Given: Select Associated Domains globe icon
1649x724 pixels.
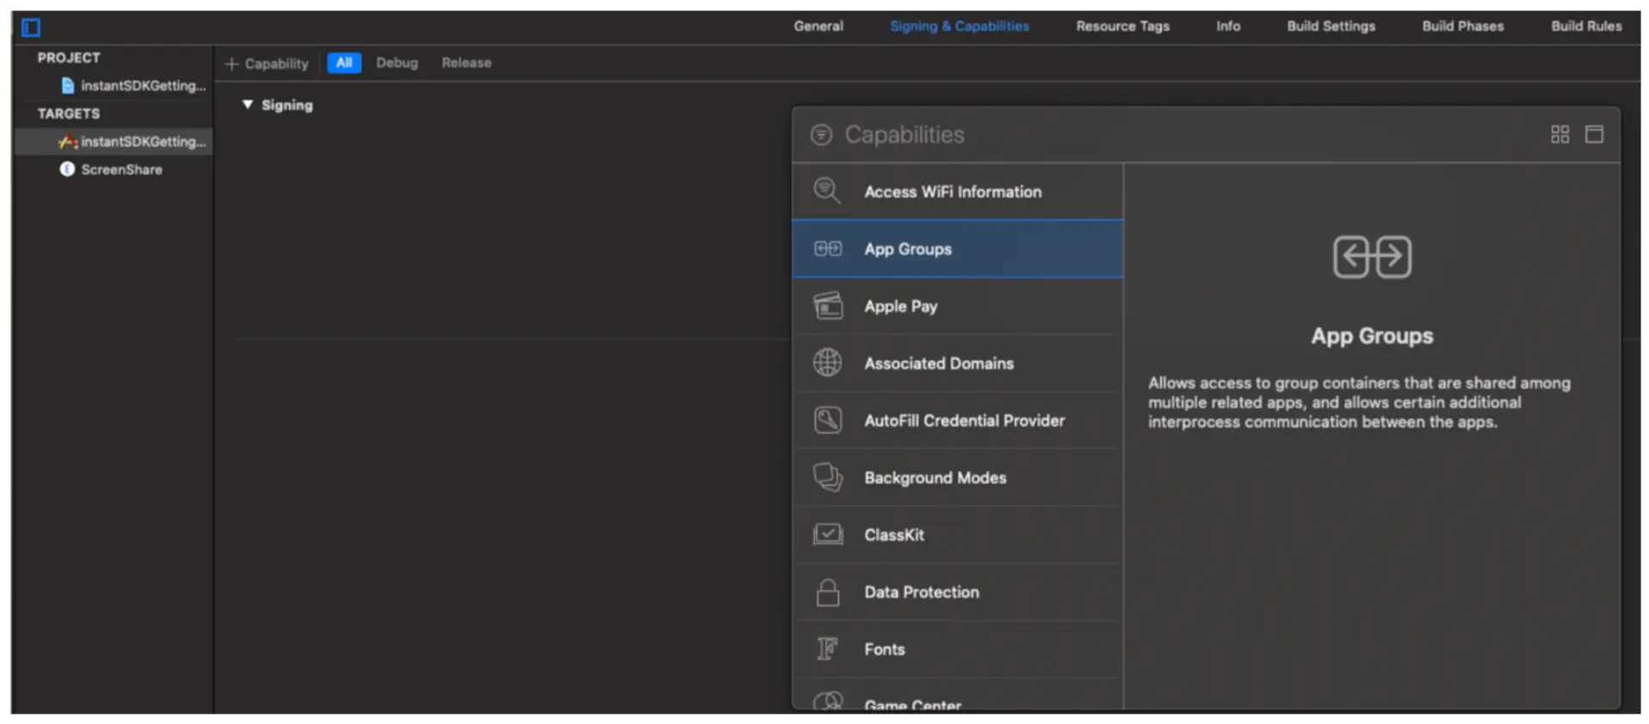Looking at the screenshot, I should pos(827,363).
